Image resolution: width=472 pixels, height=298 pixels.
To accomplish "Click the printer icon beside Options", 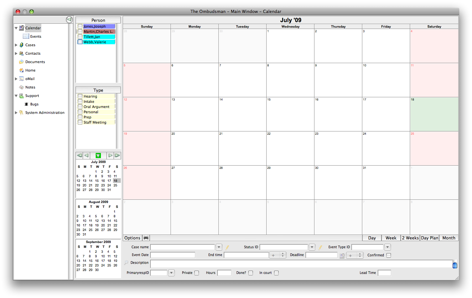I will pyautogui.click(x=146, y=238).
